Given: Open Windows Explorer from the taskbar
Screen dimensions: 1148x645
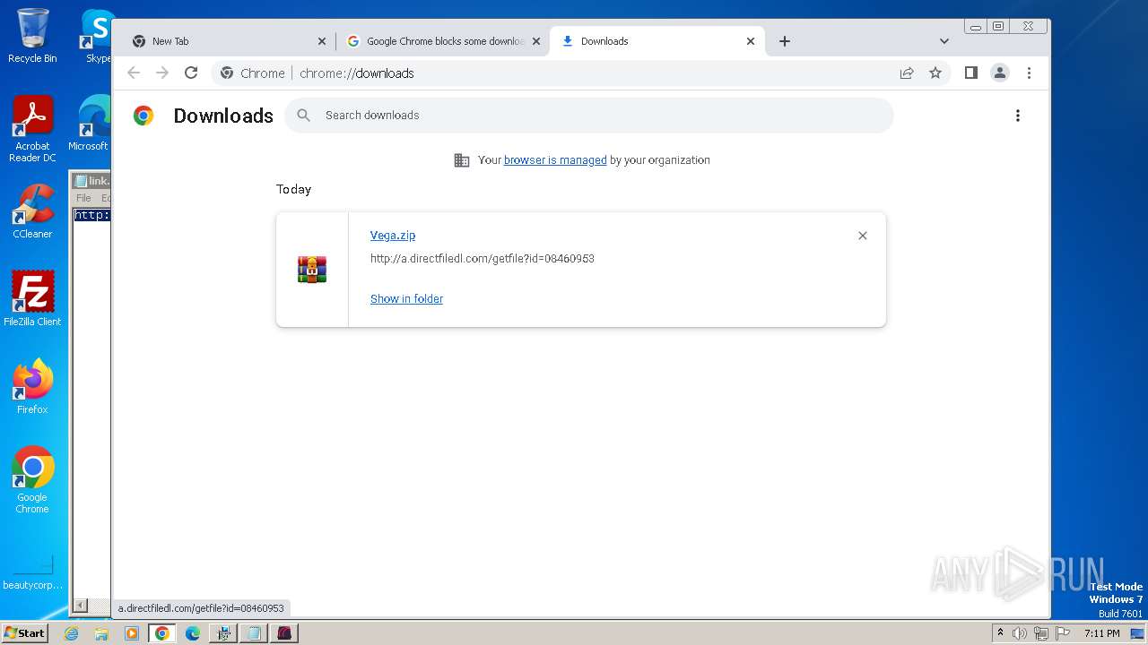Looking at the screenshot, I should coord(101,633).
